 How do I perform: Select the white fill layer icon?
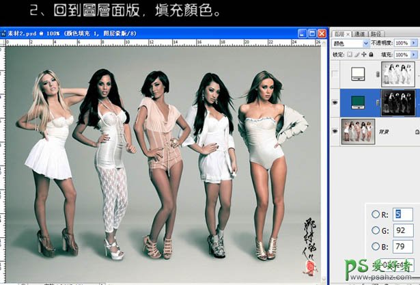357,74
